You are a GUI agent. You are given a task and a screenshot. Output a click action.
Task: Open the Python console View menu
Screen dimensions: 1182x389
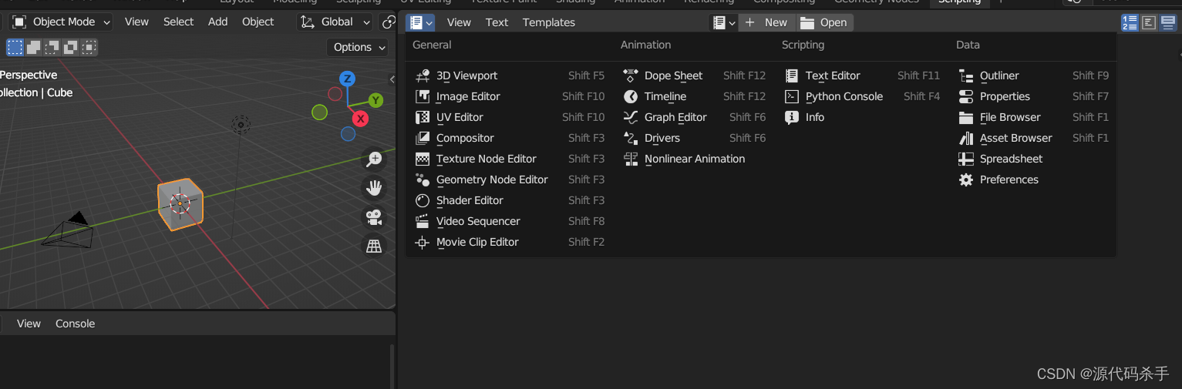pos(29,324)
